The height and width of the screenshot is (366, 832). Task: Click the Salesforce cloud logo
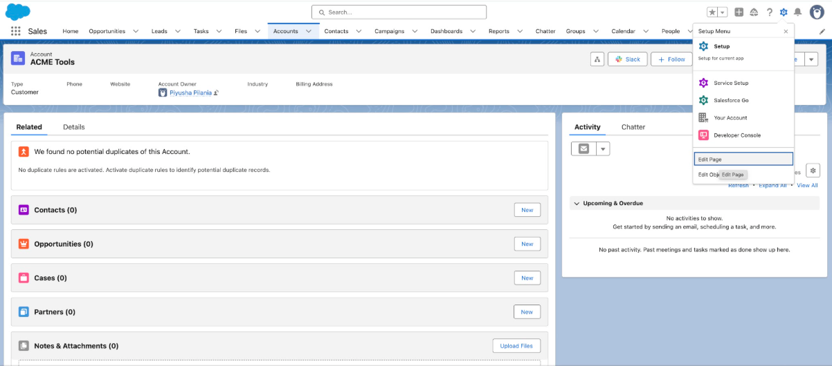pos(17,12)
